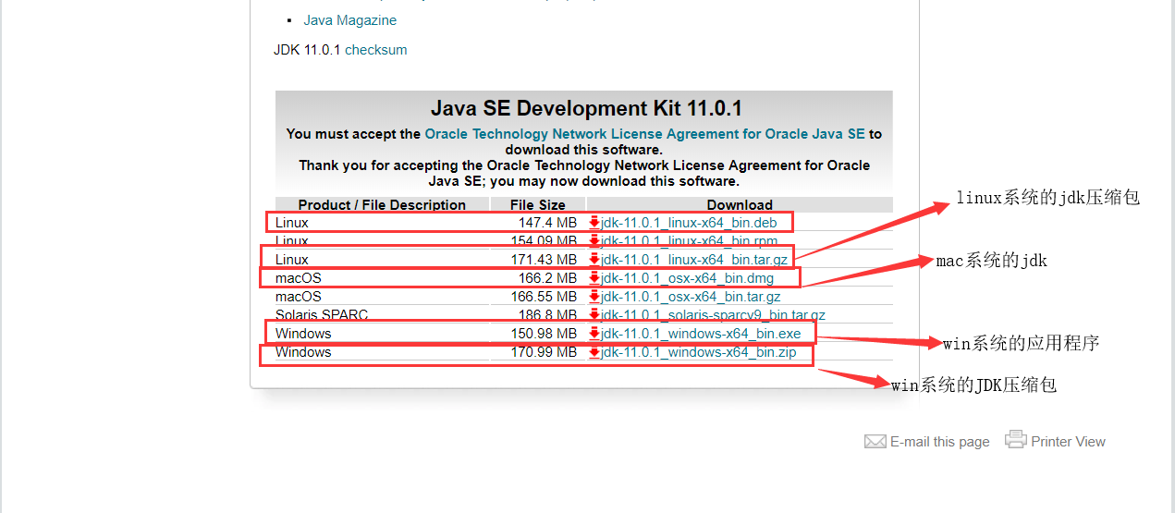Screen dimensions: 1175x513
Task: Download jdk-11.0.1_osx-x64_bin.tar.gz
Action: [x=691, y=297]
